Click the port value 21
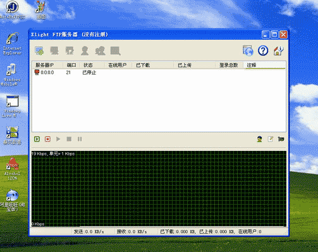 pos(68,73)
